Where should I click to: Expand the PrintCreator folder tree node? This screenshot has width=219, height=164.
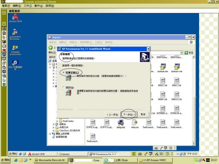[x=57, y=121]
